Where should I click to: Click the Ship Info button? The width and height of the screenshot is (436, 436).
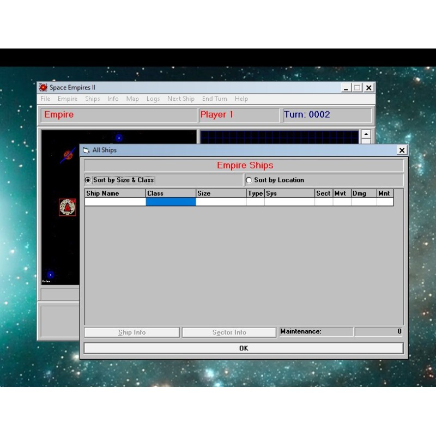(132, 332)
